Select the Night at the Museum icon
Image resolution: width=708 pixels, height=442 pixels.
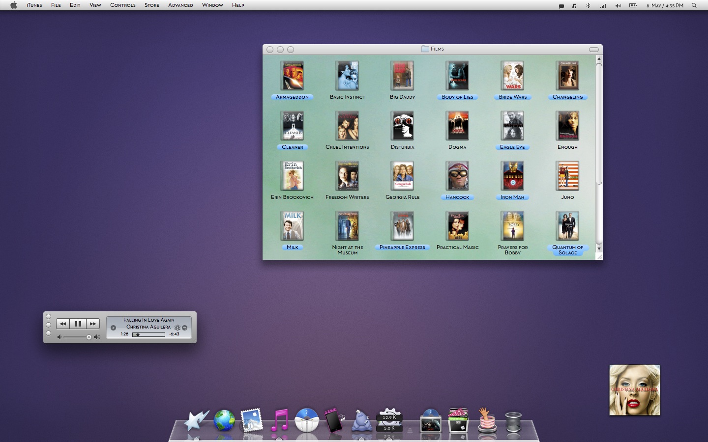[x=348, y=226]
